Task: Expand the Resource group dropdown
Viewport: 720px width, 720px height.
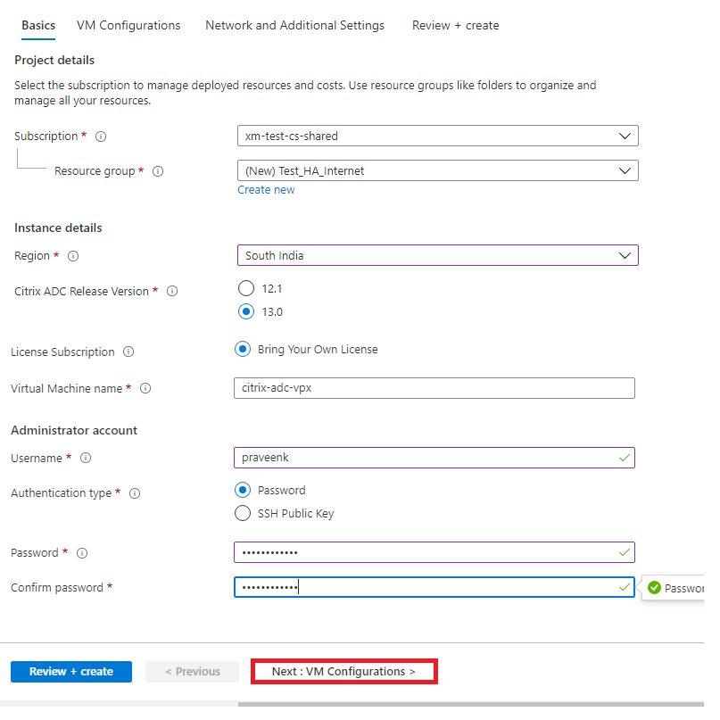Action: [437, 170]
